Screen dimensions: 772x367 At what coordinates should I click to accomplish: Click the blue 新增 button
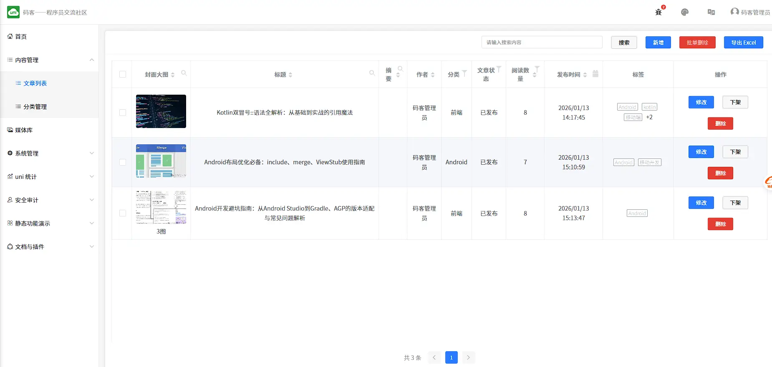coord(658,43)
